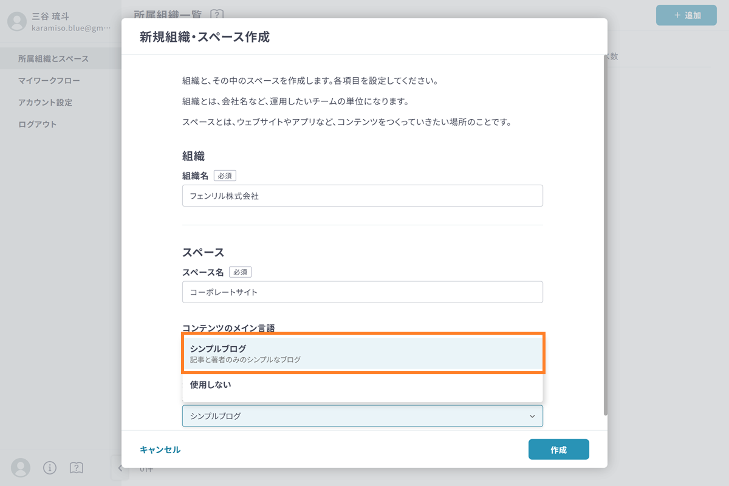Click the profile icon at sidebar bottom
Screen dimensions: 729x486
(21, 467)
